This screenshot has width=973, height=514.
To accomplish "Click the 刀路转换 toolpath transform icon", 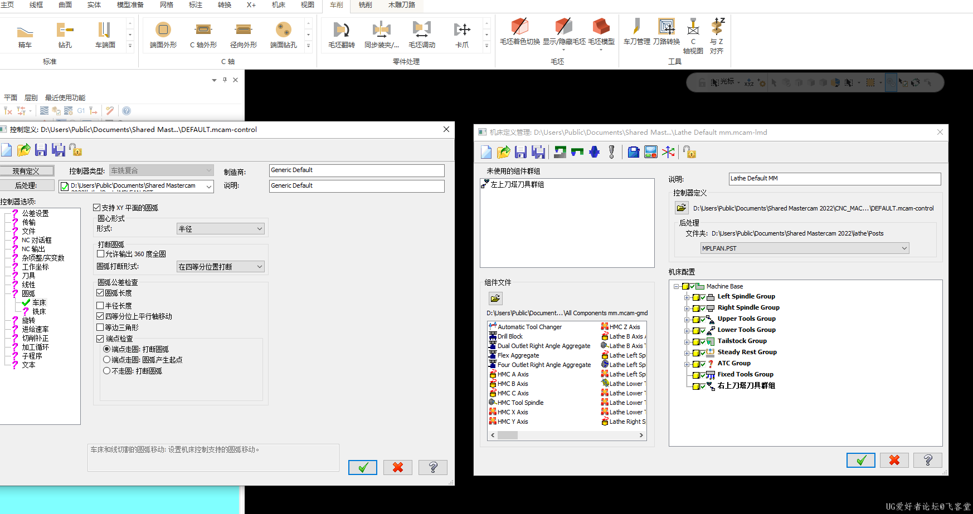I will [666, 32].
